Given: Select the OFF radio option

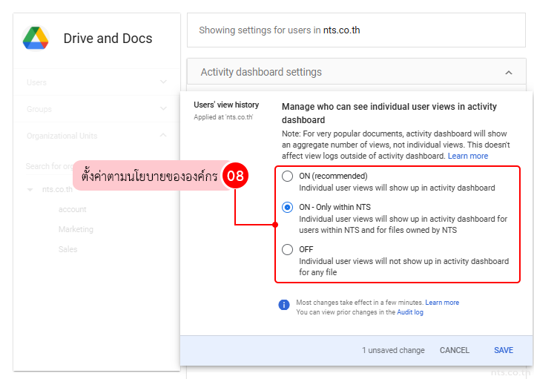Looking at the screenshot, I should (288, 250).
